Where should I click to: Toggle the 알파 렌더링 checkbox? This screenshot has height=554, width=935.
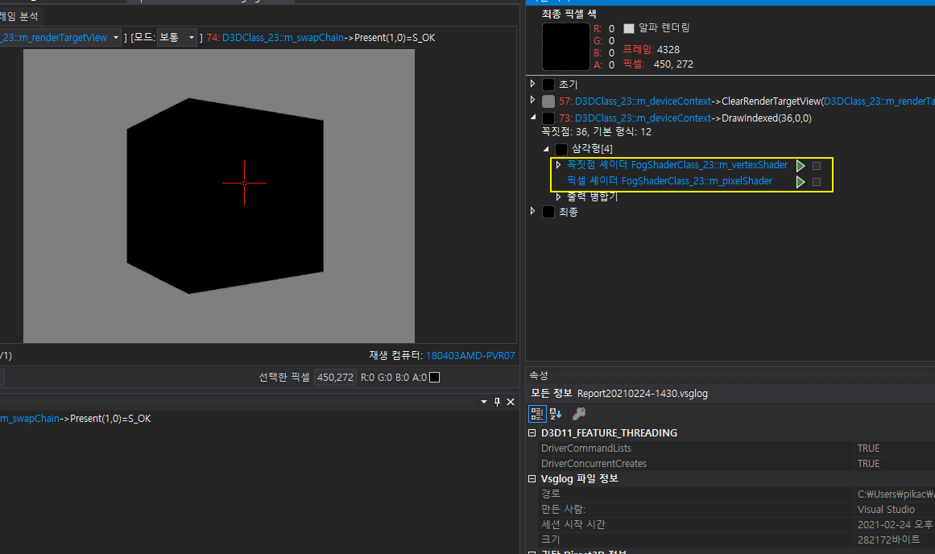pos(628,29)
